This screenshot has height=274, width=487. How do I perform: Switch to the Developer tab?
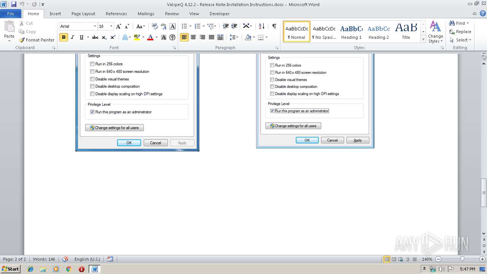[220, 14]
